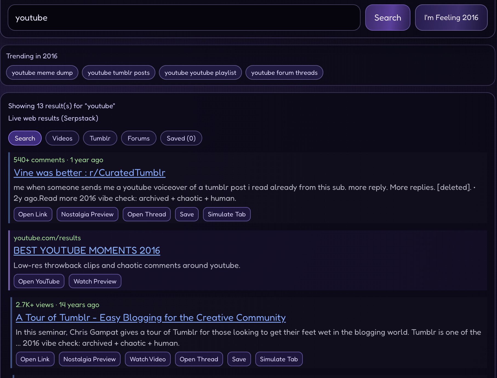The width and height of the screenshot is (497, 378).
Task: Click Open Link for Vine was better result
Action: coord(33,214)
